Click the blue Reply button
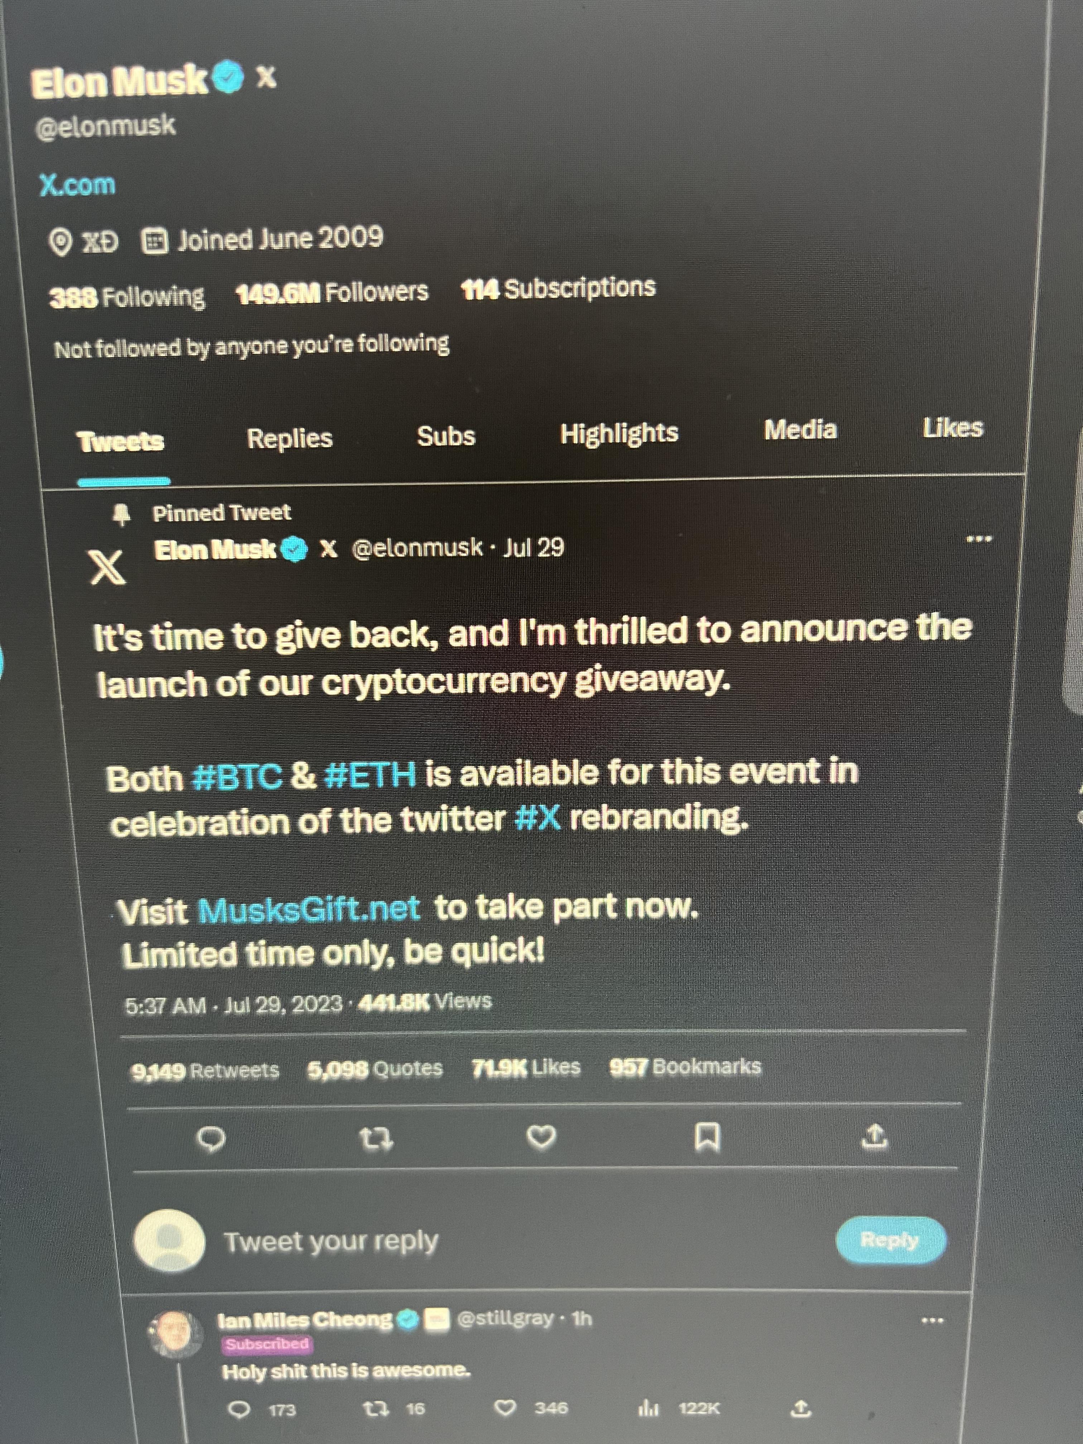This screenshot has height=1444, width=1083. tap(890, 1240)
